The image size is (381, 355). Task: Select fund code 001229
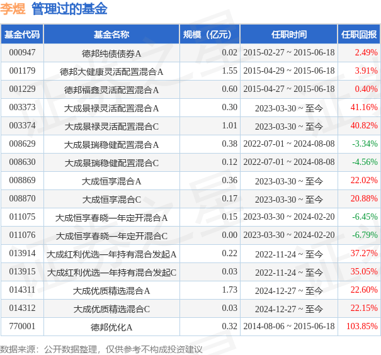click(22, 89)
